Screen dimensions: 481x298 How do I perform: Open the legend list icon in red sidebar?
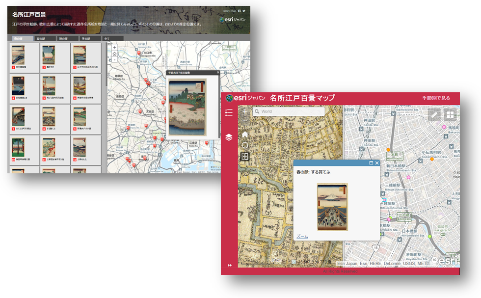[x=229, y=113]
